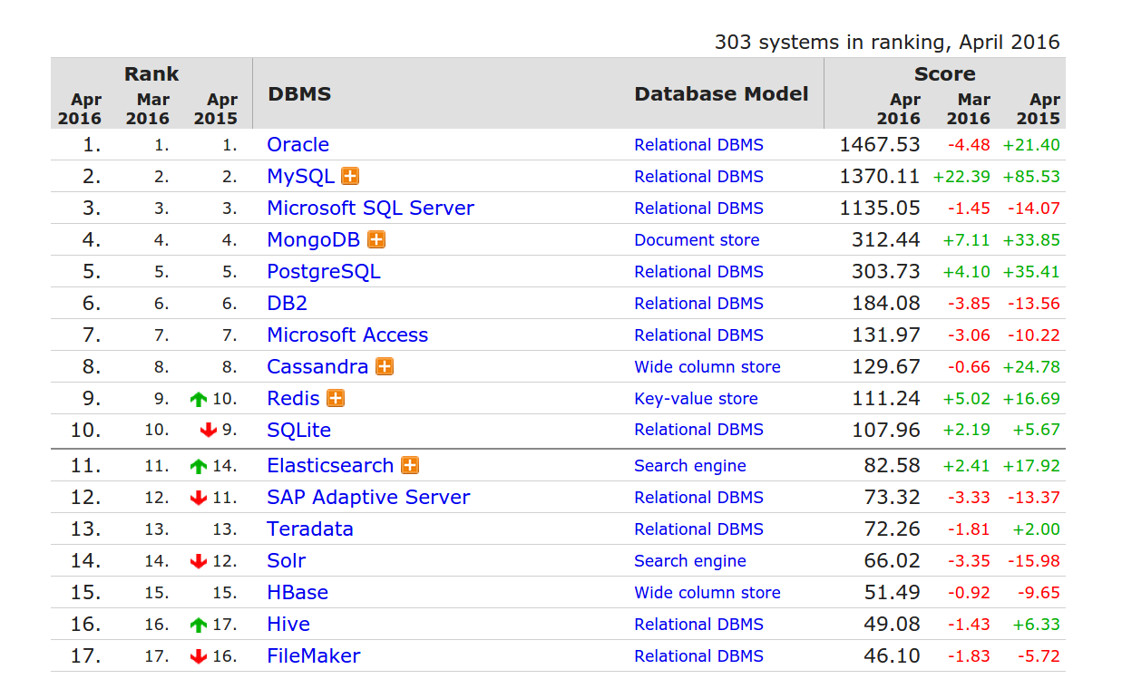Open the Elasticsearch link
This screenshot has height=679, width=1122.
tap(330, 466)
